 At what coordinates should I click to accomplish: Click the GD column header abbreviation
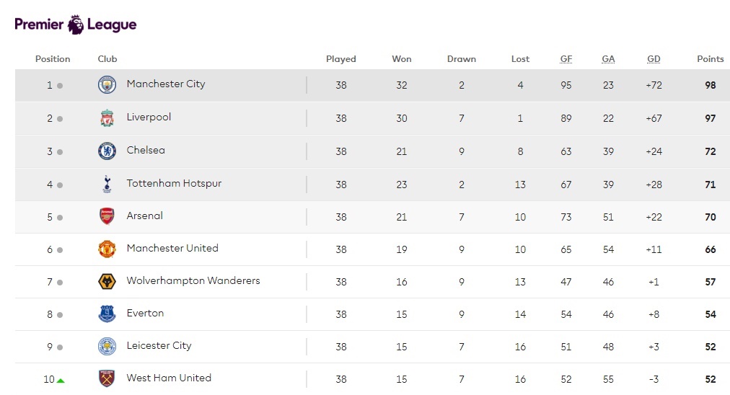[654, 59]
